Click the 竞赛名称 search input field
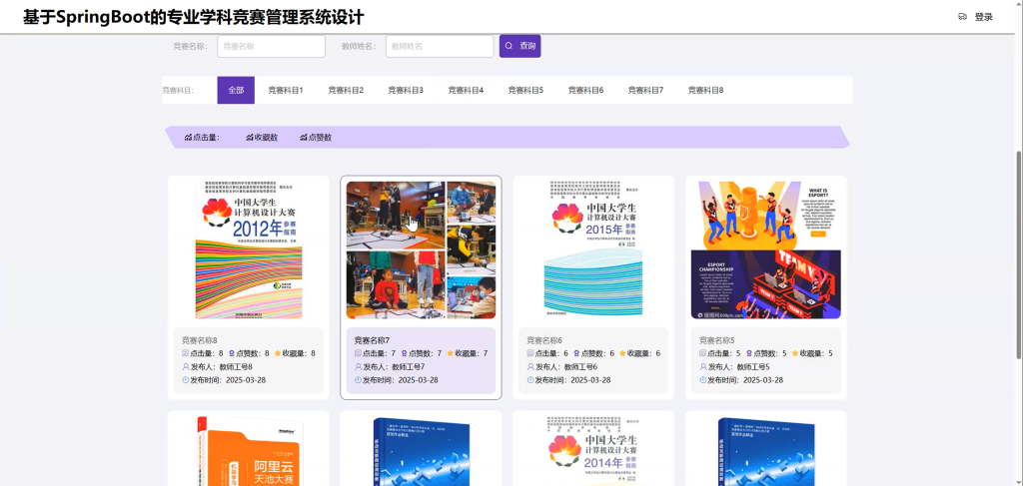 271,46
